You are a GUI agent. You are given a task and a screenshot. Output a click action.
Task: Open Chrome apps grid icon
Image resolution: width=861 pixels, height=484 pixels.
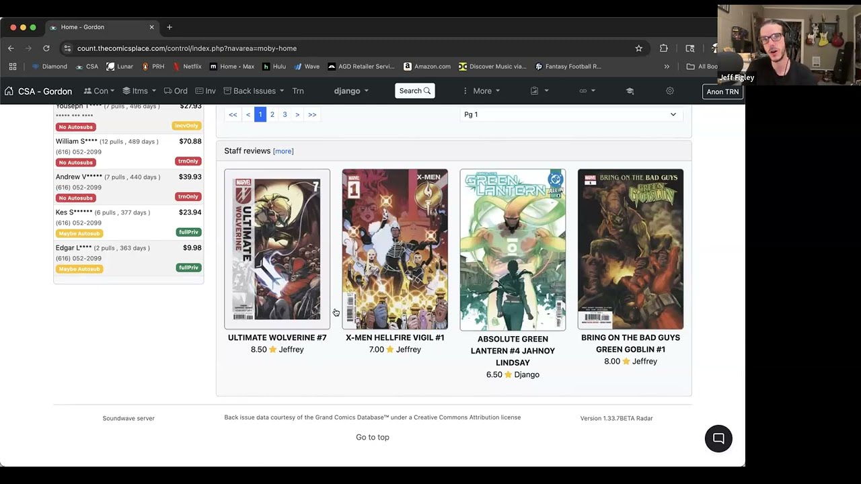point(13,67)
